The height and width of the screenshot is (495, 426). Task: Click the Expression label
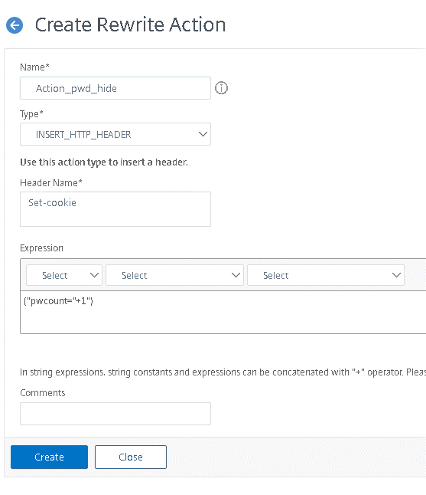point(41,247)
